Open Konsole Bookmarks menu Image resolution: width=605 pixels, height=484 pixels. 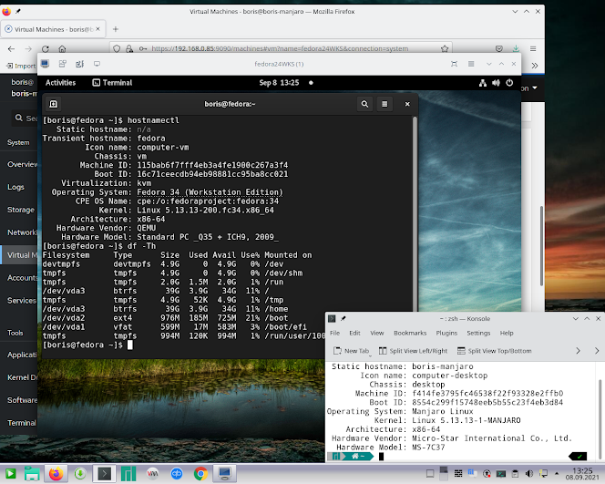pyautogui.click(x=410, y=333)
